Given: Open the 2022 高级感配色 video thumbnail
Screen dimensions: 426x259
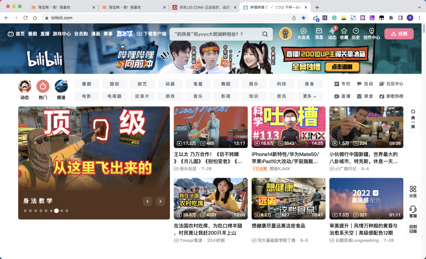Looking at the screenshot, I should tap(366, 199).
